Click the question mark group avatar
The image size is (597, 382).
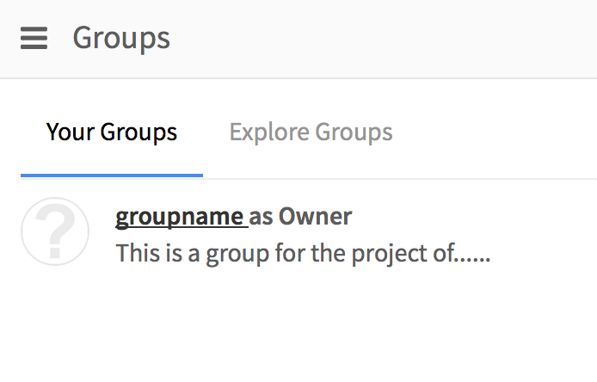pyautogui.click(x=55, y=231)
